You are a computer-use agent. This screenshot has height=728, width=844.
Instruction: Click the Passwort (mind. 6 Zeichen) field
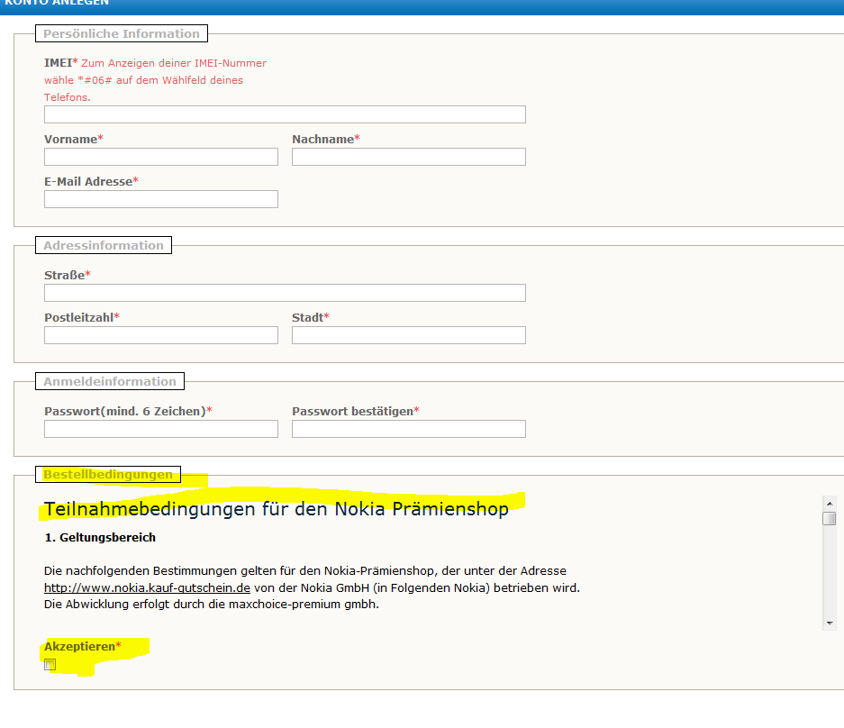click(x=161, y=429)
